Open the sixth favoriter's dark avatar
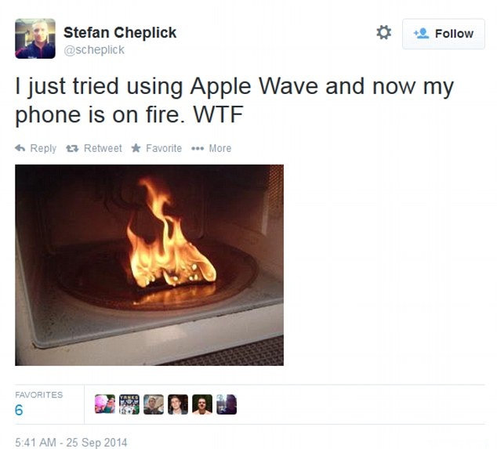This screenshot has width=497, height=449. tap(227, 404)
